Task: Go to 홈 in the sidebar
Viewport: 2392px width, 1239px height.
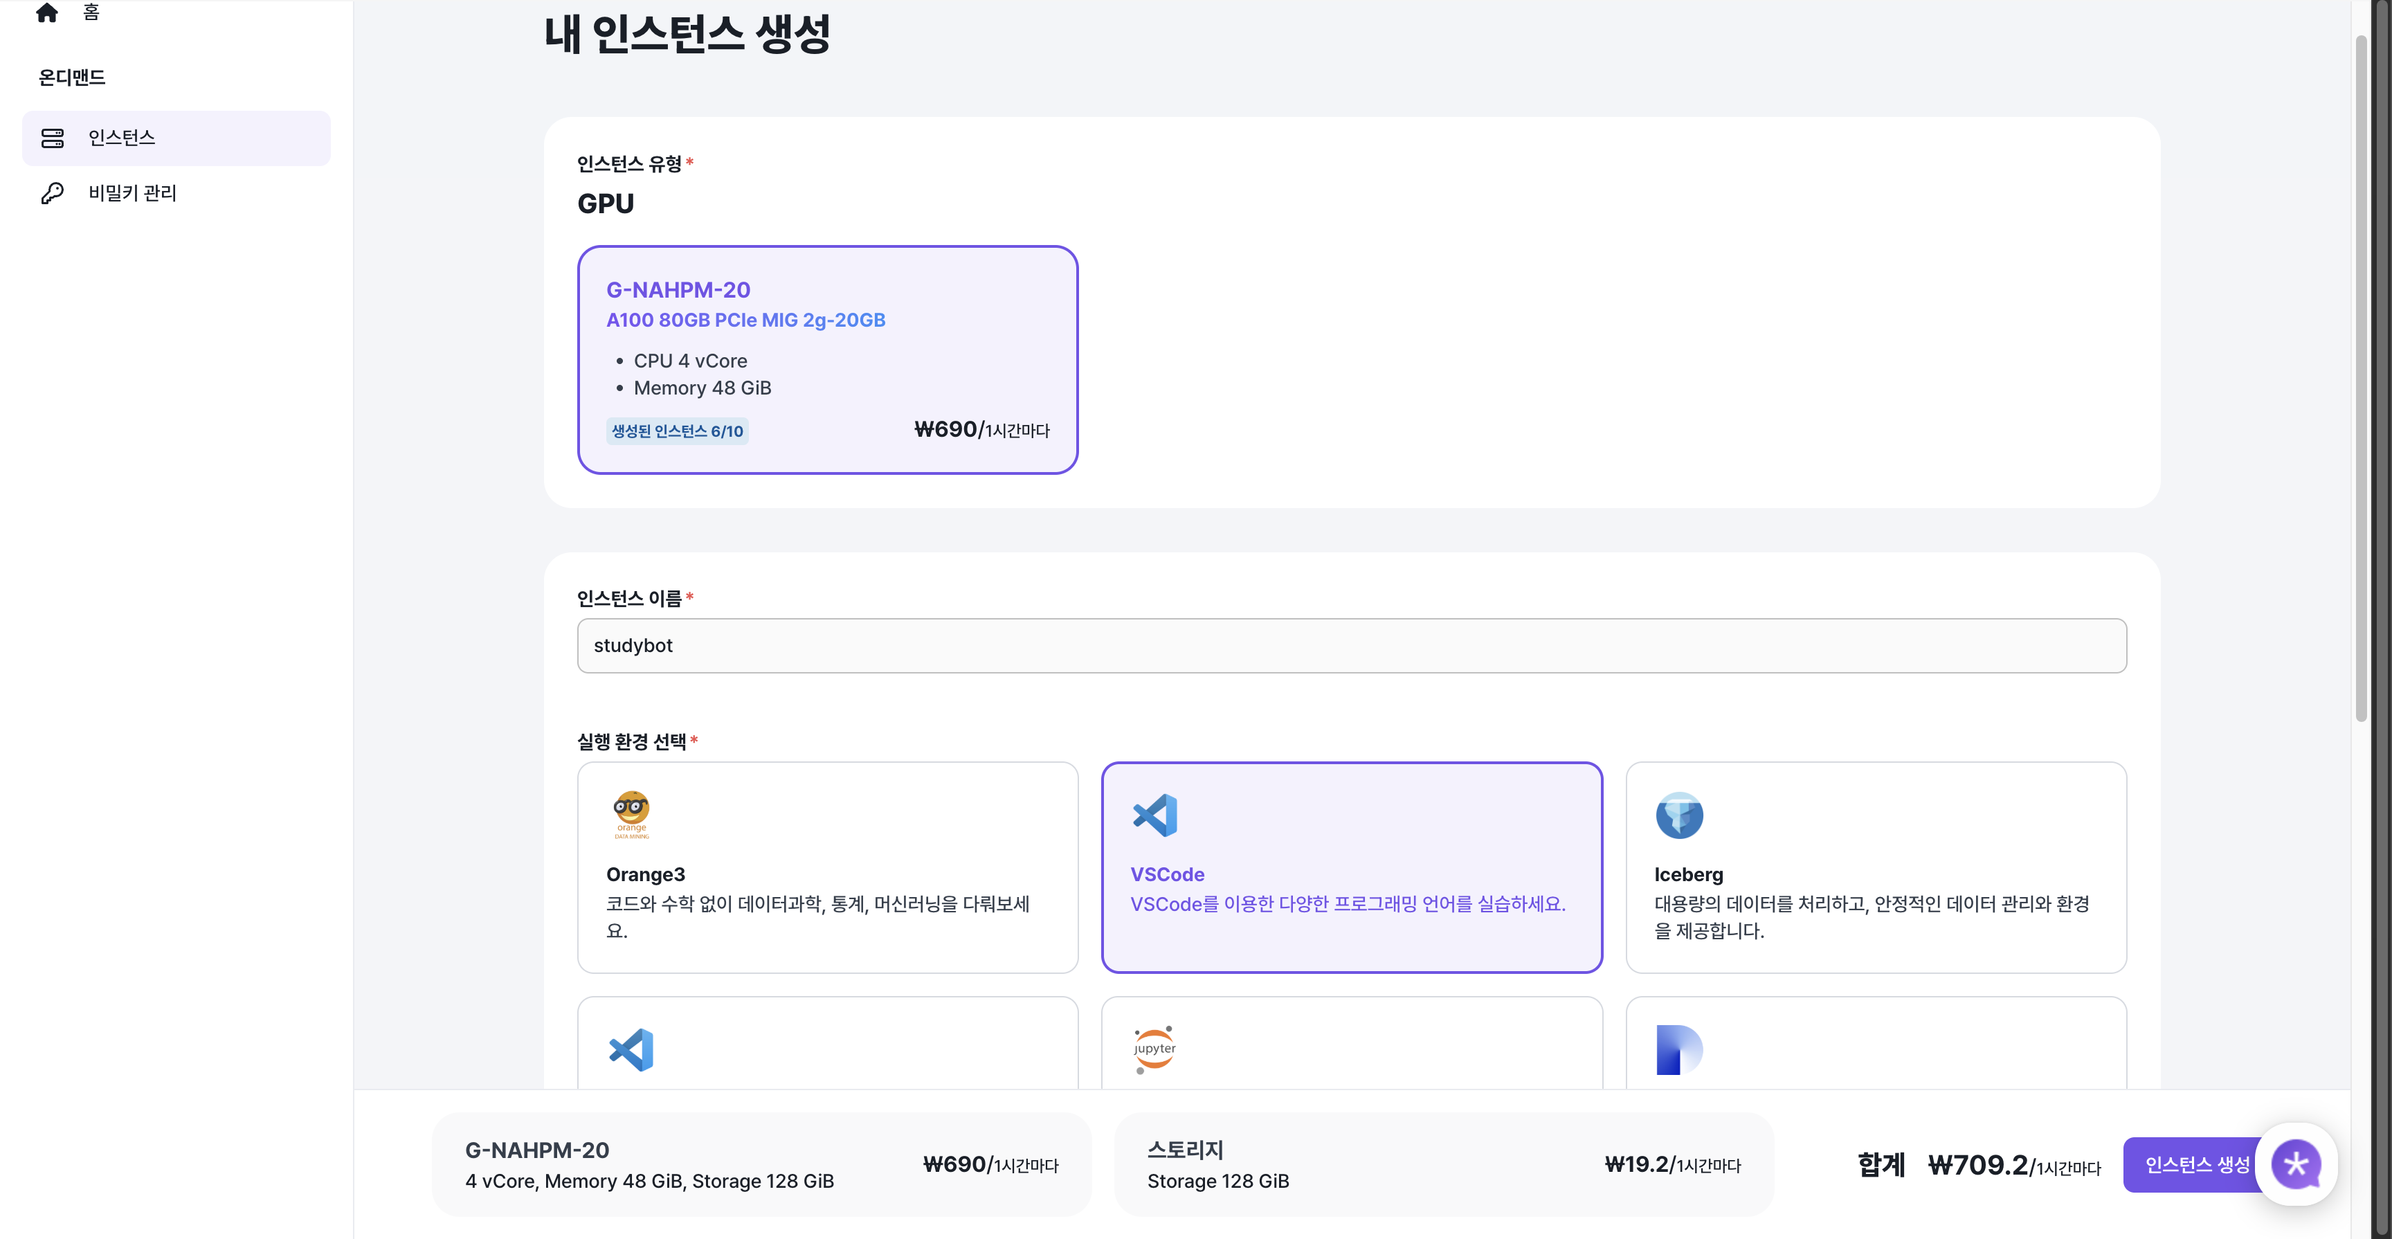Action: (x=90, y=12)
